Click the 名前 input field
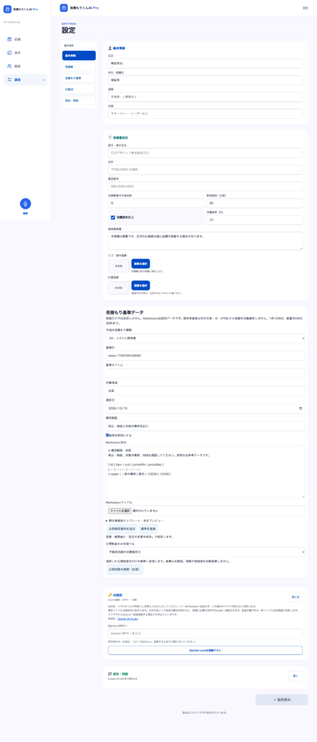 coord(205,63)
